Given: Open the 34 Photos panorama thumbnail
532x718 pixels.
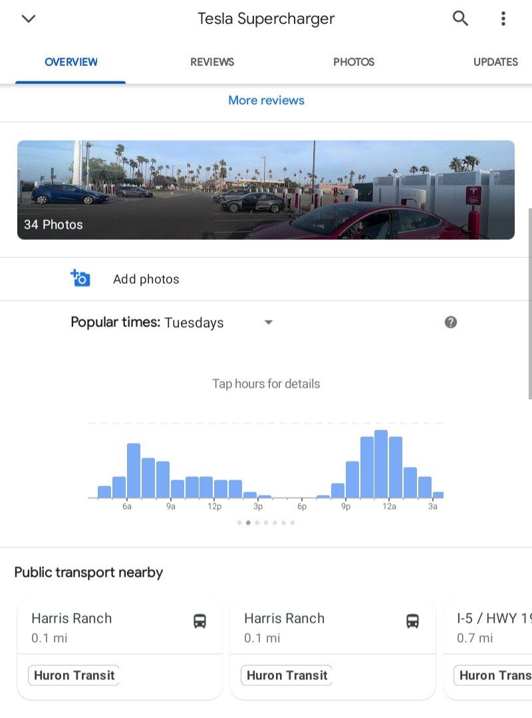Looking at the screenshot, I should click(x=266, y=190).
